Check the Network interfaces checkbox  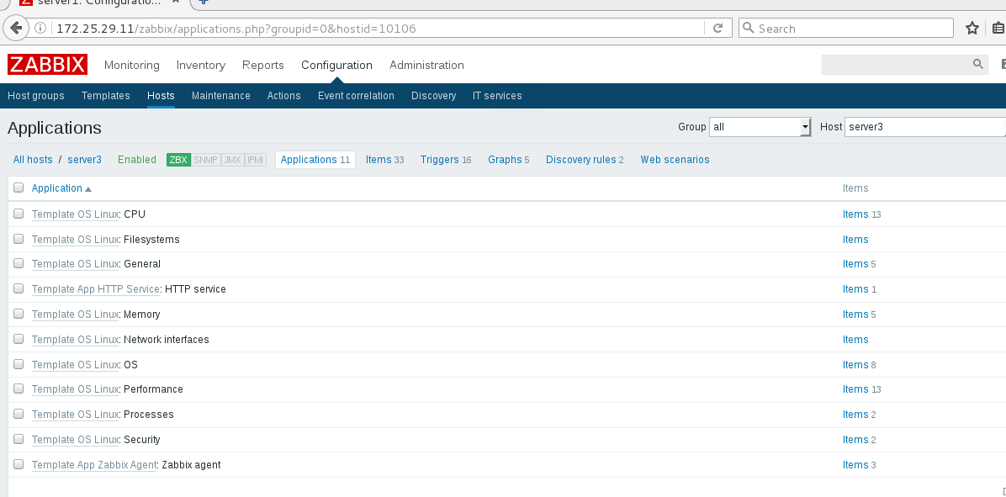click(x=19, y=339)
